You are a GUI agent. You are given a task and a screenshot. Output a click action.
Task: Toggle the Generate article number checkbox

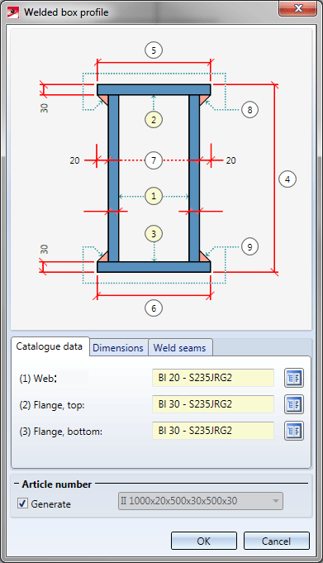pos(22,503)
